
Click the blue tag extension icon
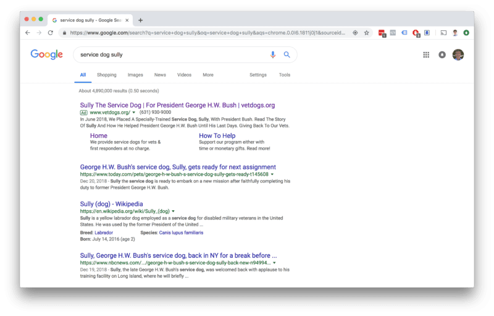(x=404, y=33)
